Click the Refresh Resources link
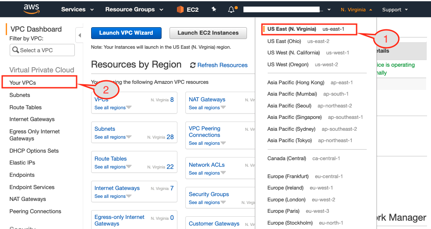 pos(222,65)
